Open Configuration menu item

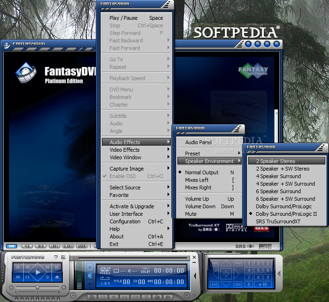[x=136, y=221]
